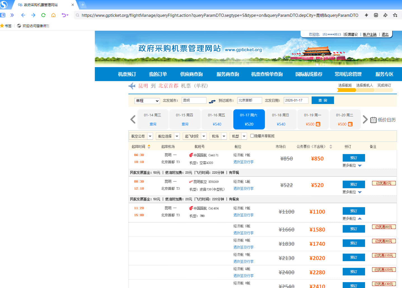Screen dimensions: 402x288
Task: Open the 低价日历 calendar icon
Action: pyautogui.click(x=373, y=120)
